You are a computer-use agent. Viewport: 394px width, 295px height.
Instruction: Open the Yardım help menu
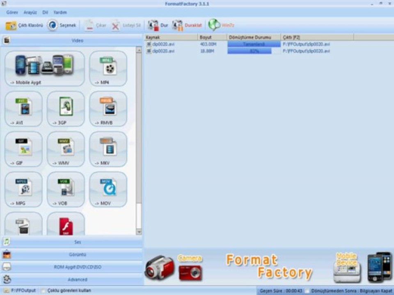pyautogui.click(x=60, y=12)
